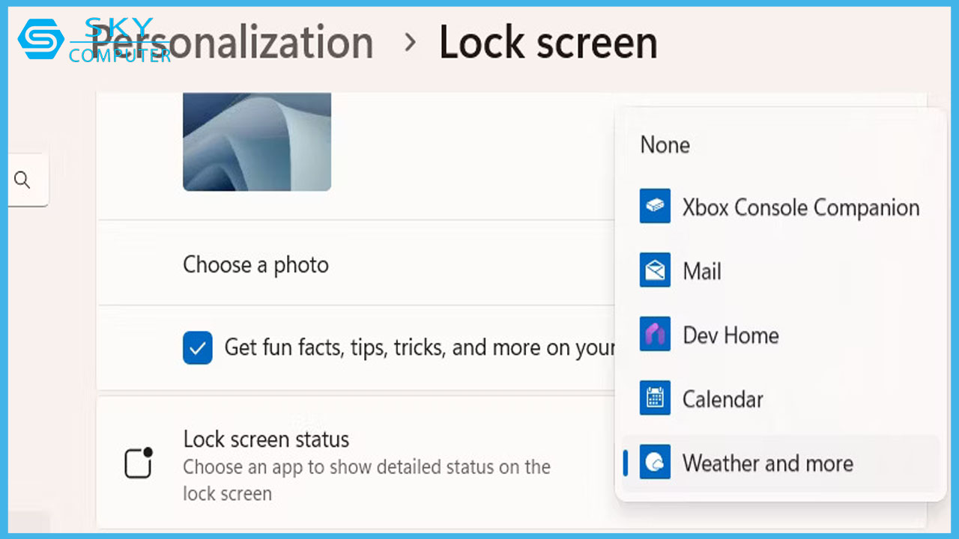Screen dimensions: 959x539
Task: Click the lock screen wallpaper preview
Action: coord(256,141)
